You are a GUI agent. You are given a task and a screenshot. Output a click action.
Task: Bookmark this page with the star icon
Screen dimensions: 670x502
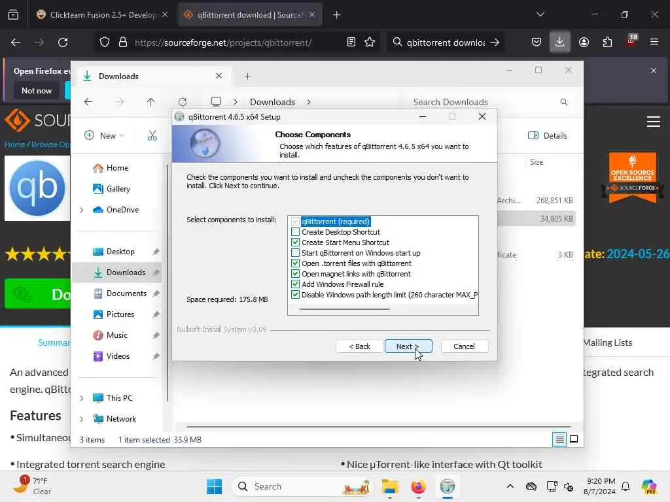(x=370, y=42)
